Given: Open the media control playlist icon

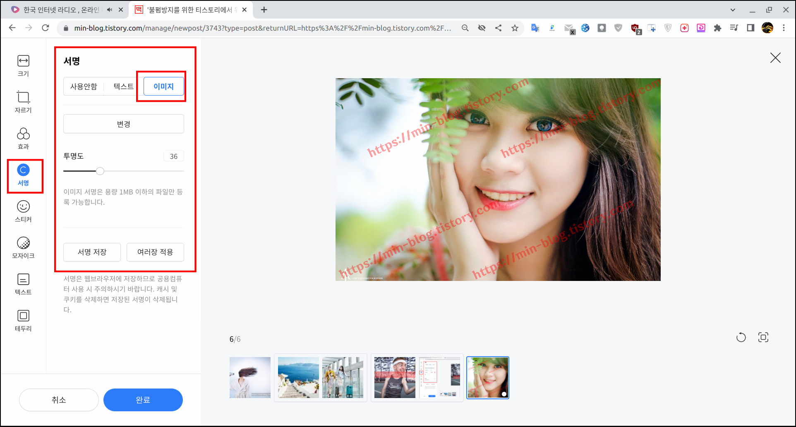Looking at the screenshot, I should coord(734,28).
